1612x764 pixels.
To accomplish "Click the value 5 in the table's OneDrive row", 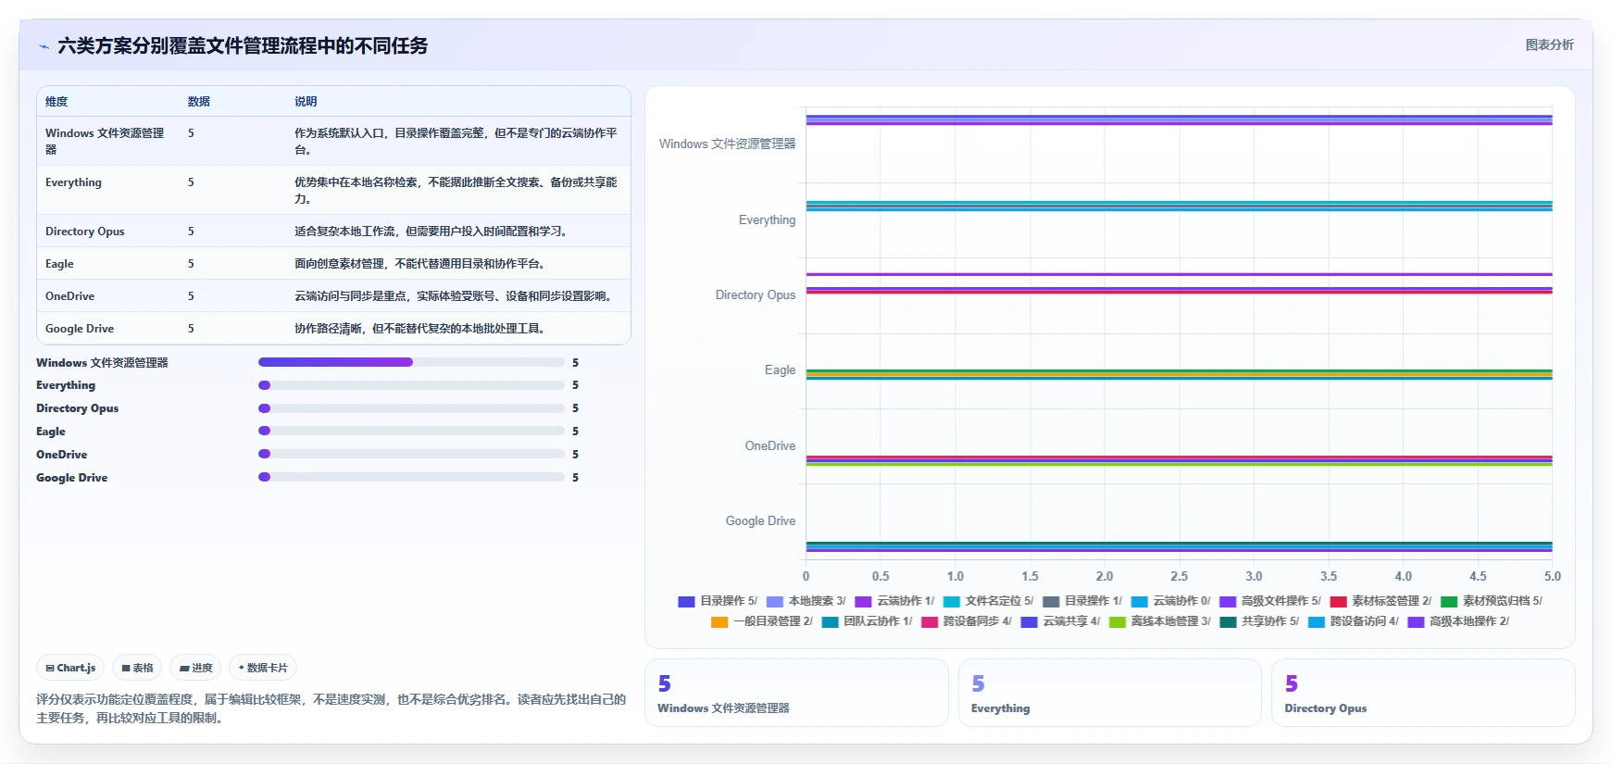I will point(191,296).
